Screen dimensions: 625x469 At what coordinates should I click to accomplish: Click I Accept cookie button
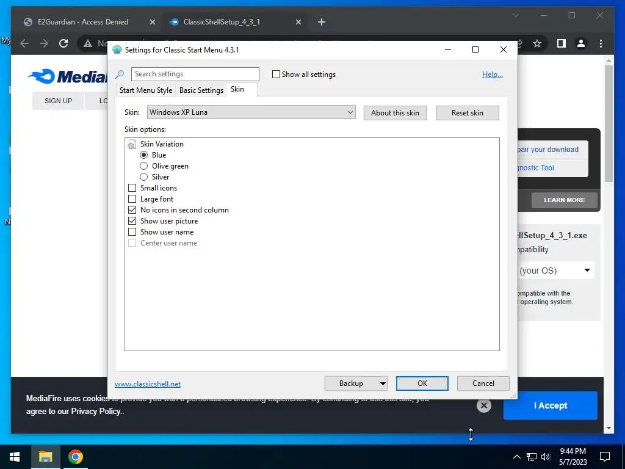coord(551,405)
